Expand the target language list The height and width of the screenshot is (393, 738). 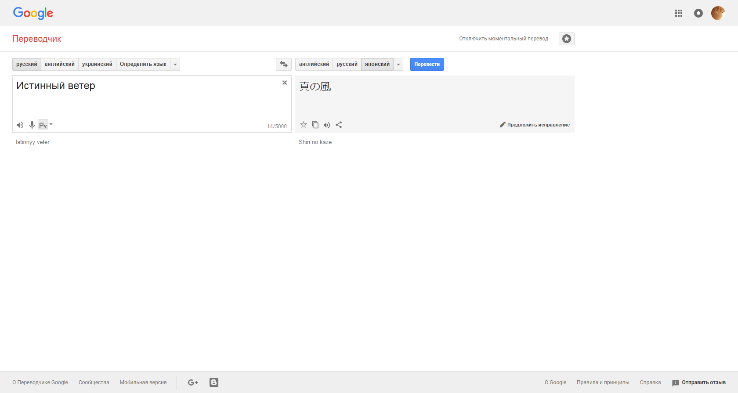398,64
